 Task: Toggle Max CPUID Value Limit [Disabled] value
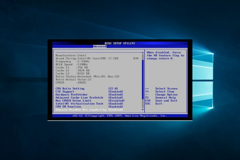pos(116,101)
